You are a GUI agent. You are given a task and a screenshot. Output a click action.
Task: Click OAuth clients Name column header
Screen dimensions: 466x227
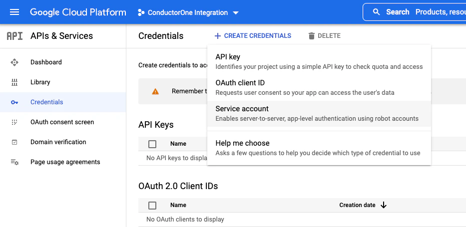click(x=178, y=205)
